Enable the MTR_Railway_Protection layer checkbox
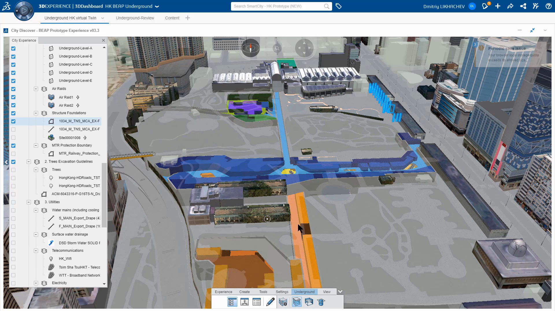Image resolution: width=555 pixels, height=311 pixels. [x=13, y=154]
